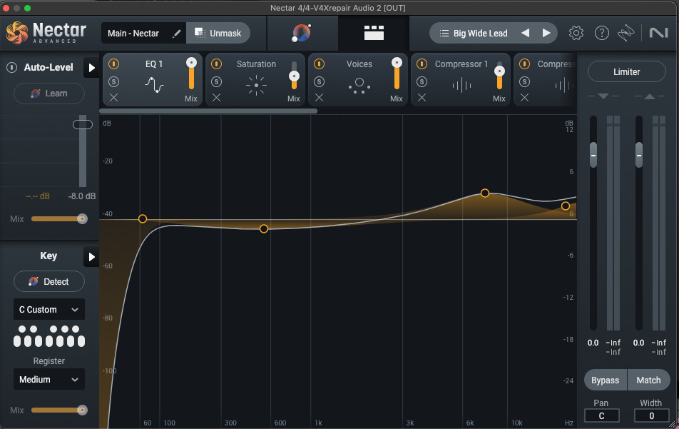
Task: Solo the Saturation module
Action: 216,81
